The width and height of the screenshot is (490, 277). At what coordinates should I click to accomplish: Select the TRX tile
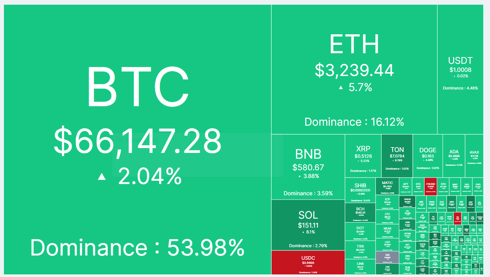(360, 250)
